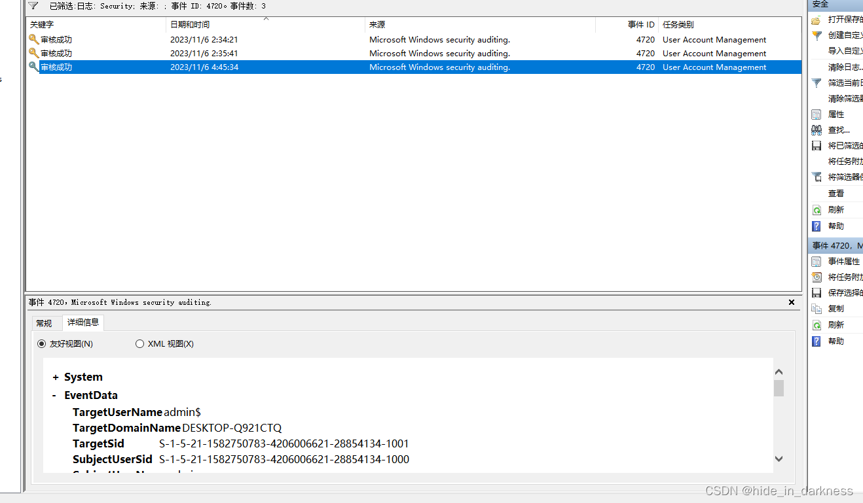Click scroll up arrow in details view
The image size is (863, 503).
779,372
